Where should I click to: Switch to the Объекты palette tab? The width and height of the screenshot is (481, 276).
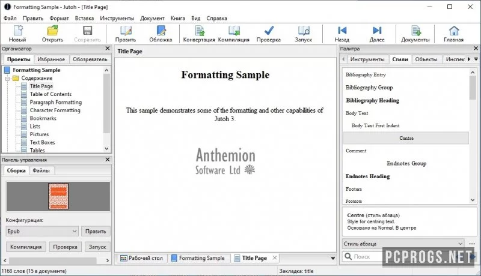tap(426, 59)
